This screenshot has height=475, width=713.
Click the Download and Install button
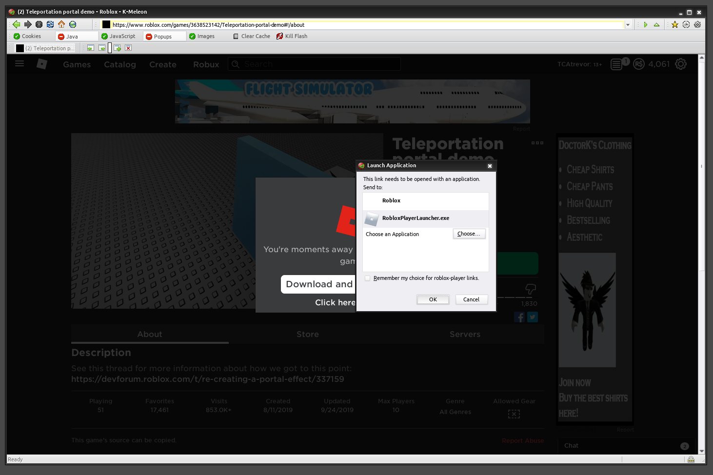(x=318, y=284)
